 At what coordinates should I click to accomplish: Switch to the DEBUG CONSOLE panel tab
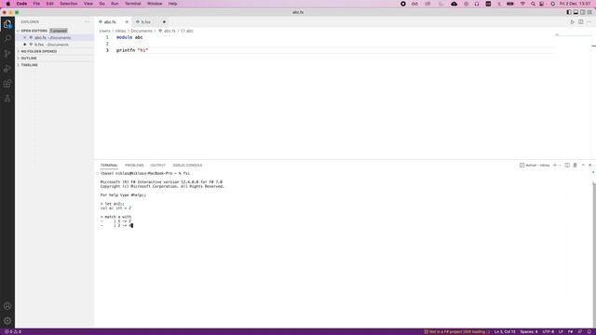[187, 166]
